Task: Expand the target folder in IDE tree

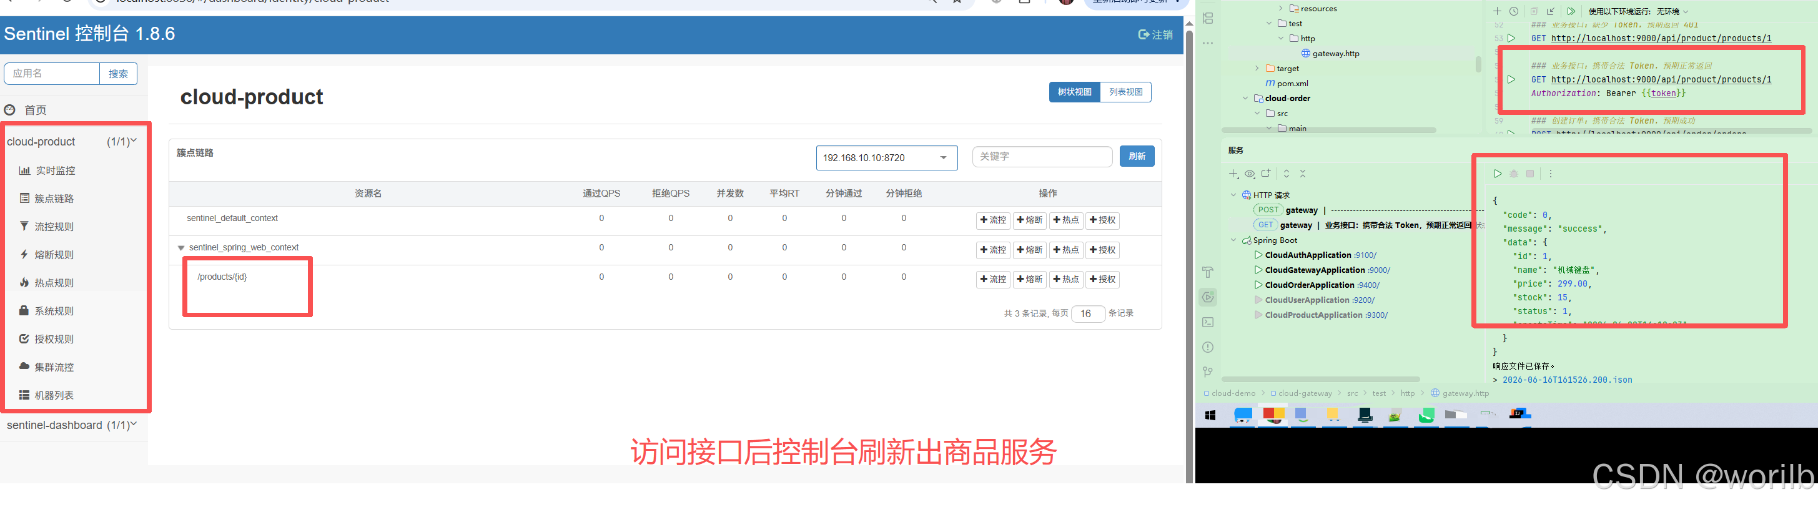Action: [1257, 69]
